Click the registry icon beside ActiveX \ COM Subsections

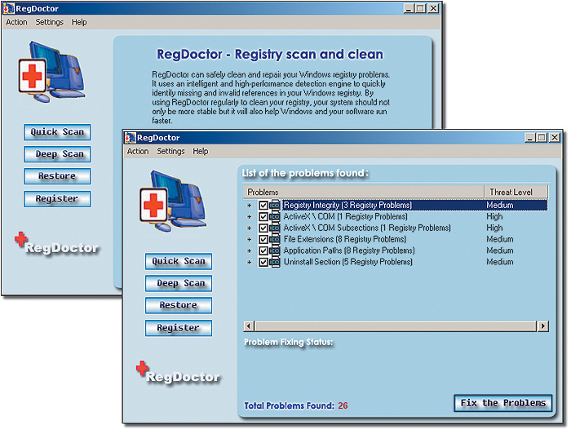275,228
